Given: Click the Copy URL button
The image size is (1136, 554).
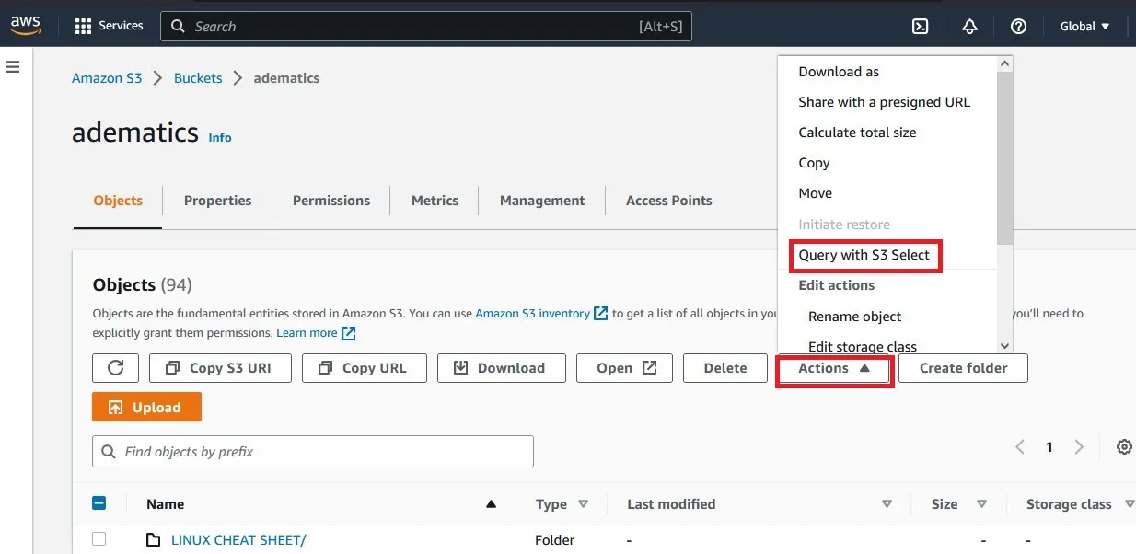Looking at the screenshot, I should click(364, 368).
